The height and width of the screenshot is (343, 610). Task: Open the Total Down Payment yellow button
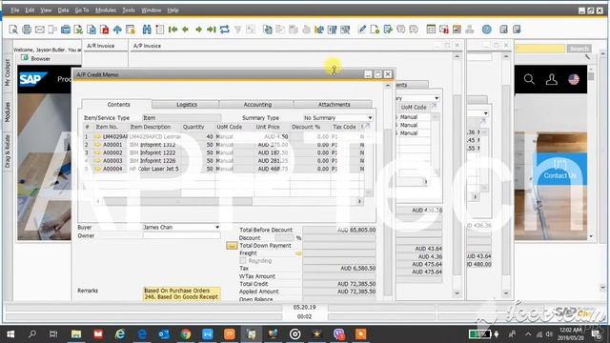[232, 246]
